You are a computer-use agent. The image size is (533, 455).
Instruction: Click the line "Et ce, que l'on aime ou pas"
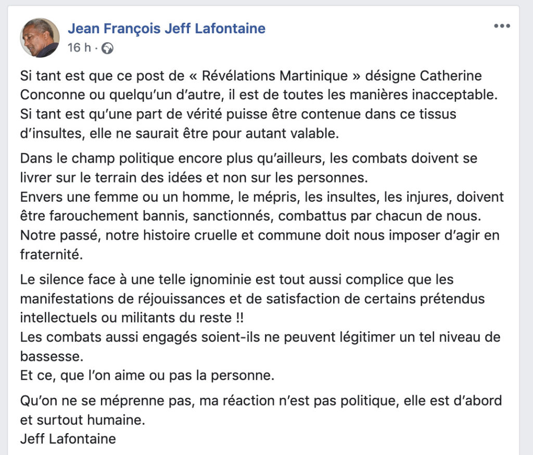click(147, 375)
